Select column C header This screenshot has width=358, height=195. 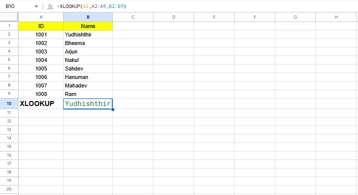tap(133, 17)
